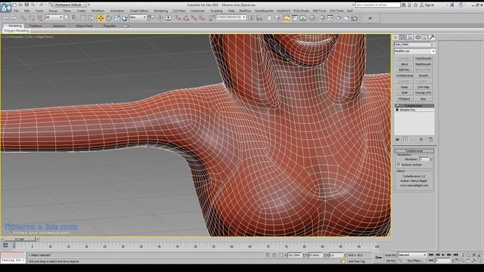
Task: Click the Render Production icon
Action: tap(338, 18)
